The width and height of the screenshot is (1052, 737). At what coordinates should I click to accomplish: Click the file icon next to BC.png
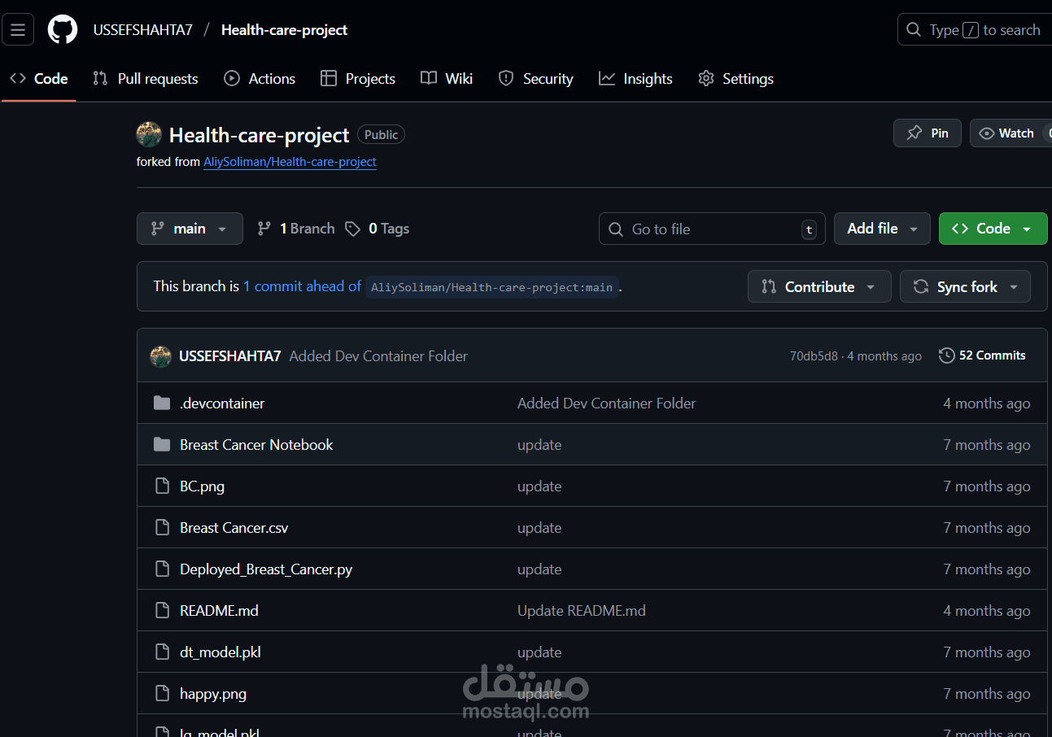coord(163,486)
